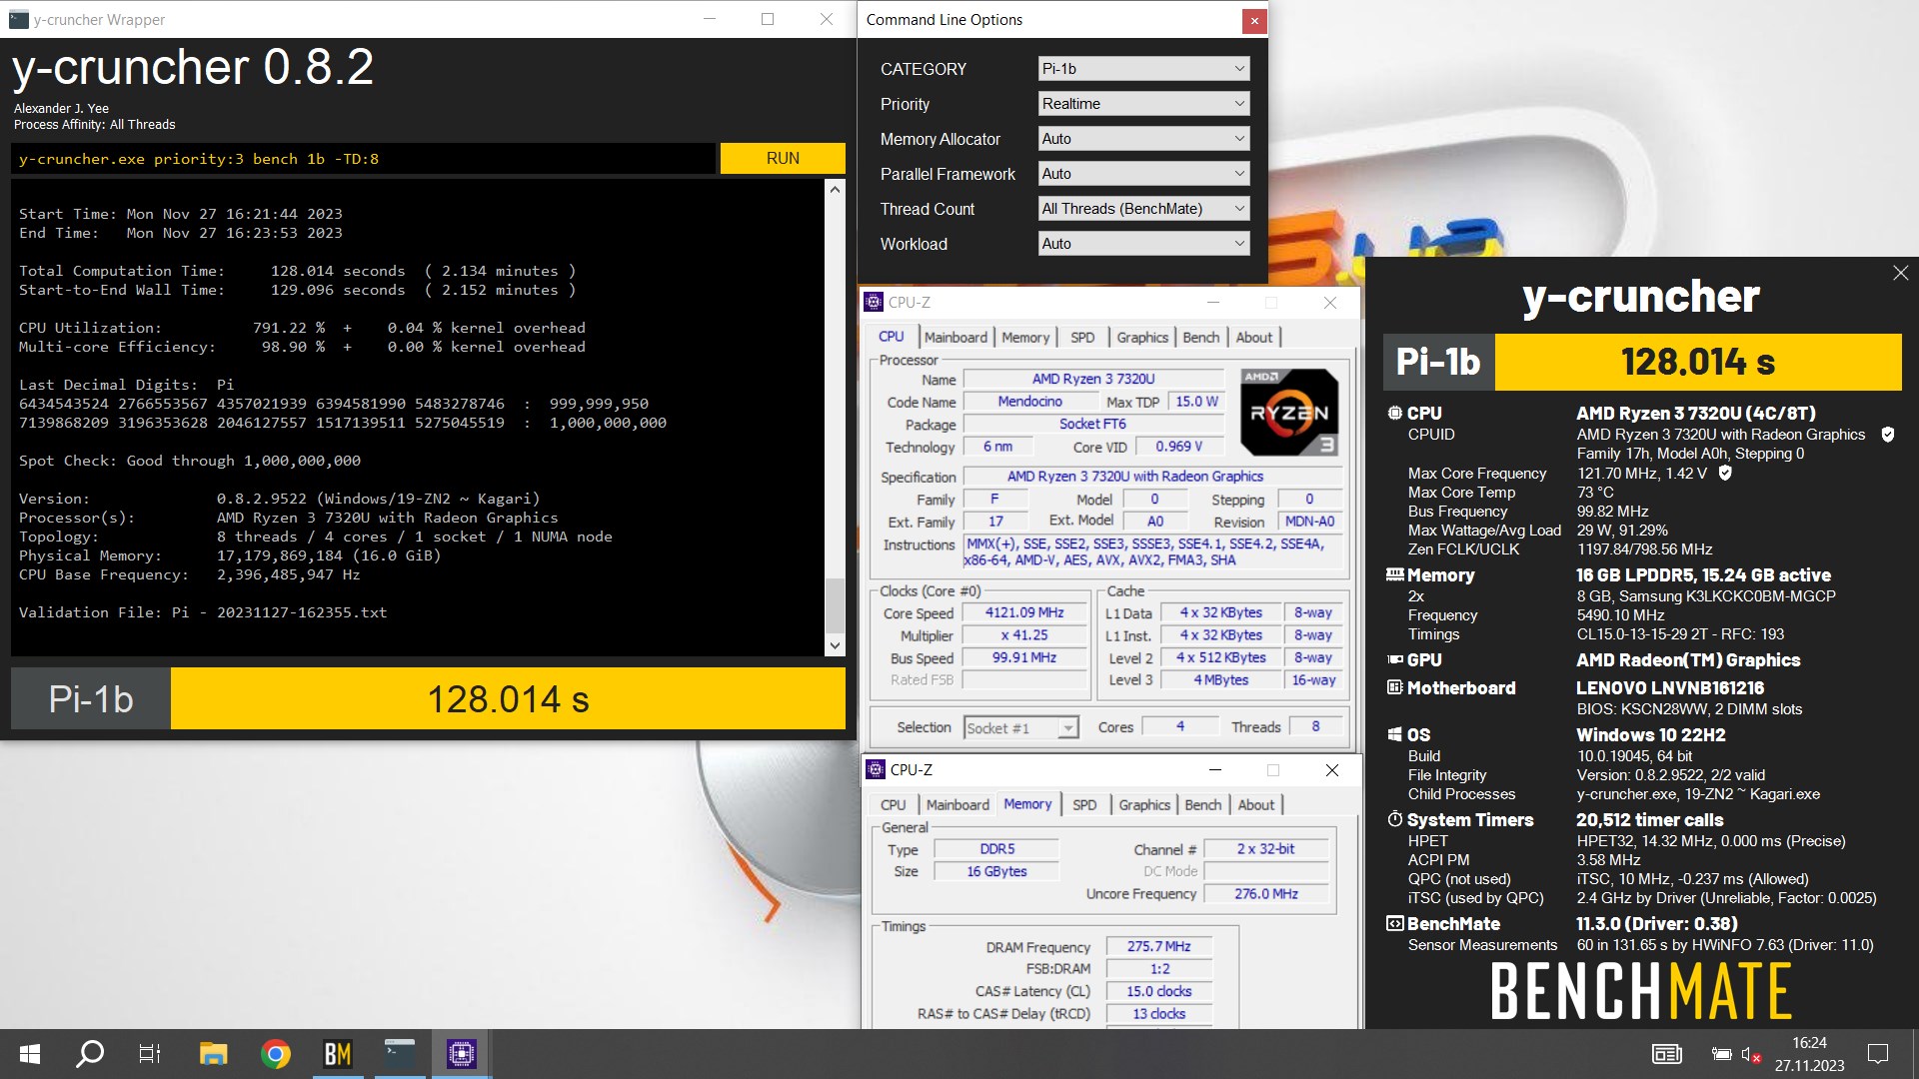This screenshot has width=1919, height=1079.
Task: Open BenchMate app from taskbar
Action: click(337, 1054)
